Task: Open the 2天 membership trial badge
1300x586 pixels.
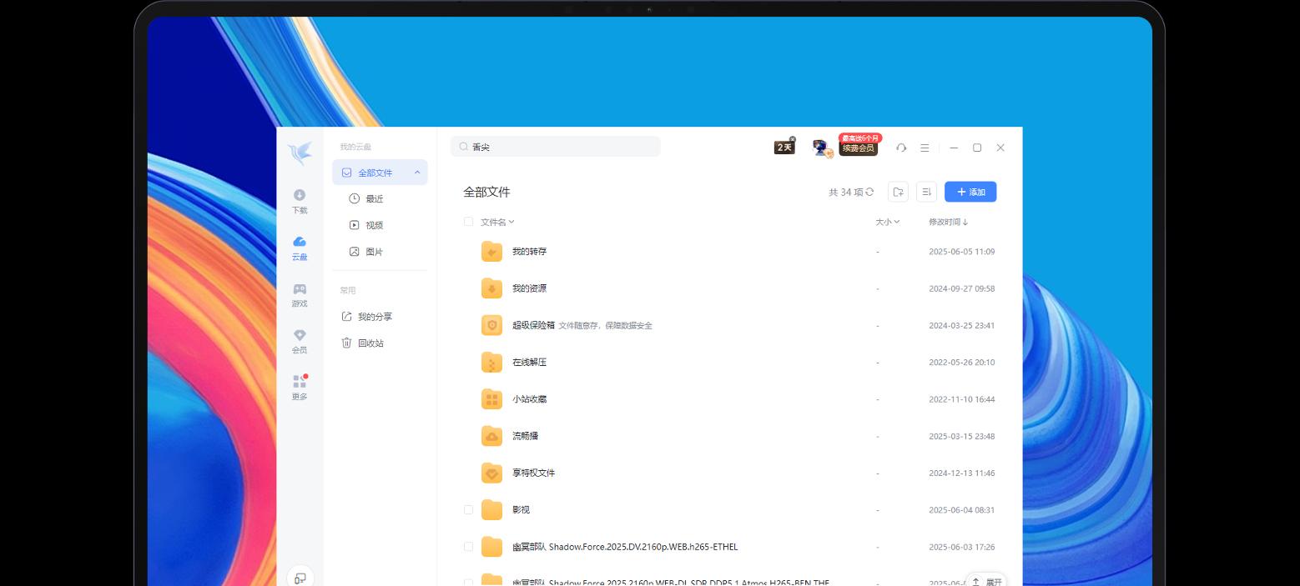Action: [784, 148]
